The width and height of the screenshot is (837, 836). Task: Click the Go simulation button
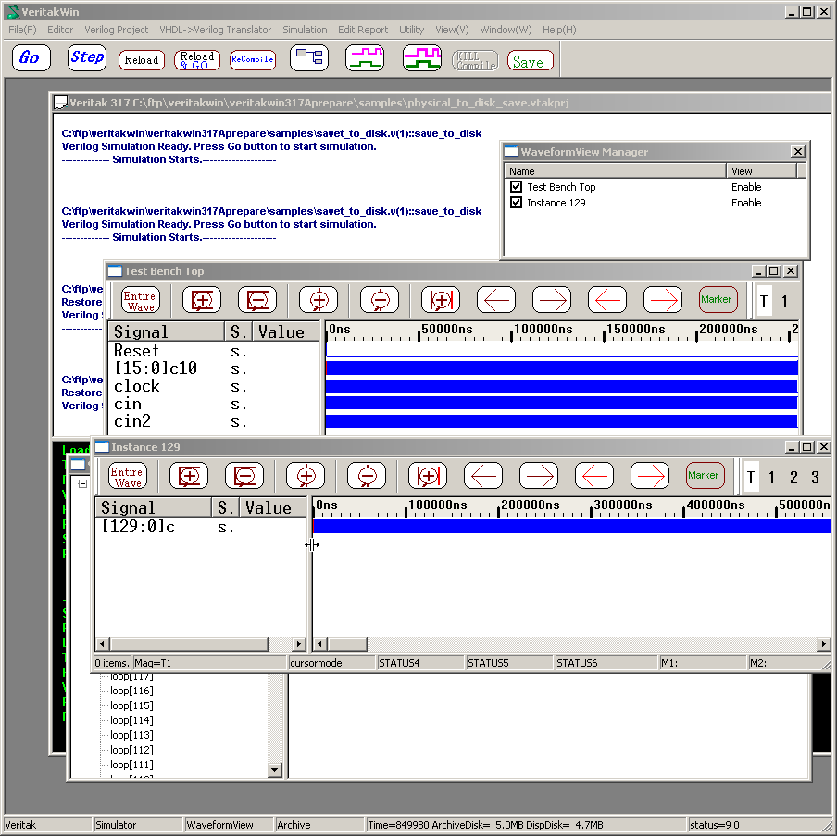(x=31, y=57)
